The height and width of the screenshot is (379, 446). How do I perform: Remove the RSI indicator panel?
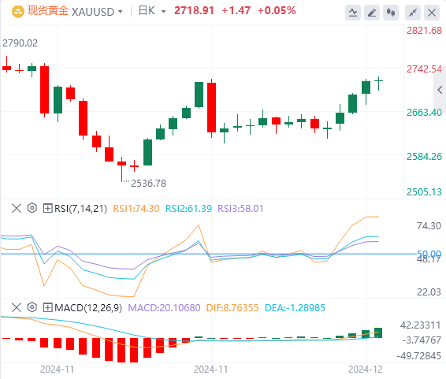click(x=17, y=208)
